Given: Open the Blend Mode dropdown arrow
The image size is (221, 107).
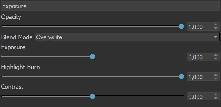Looking at the screenshot, I should [x=216, y=37].
